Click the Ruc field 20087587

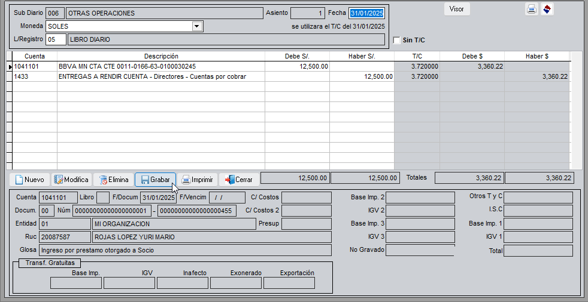65,237
